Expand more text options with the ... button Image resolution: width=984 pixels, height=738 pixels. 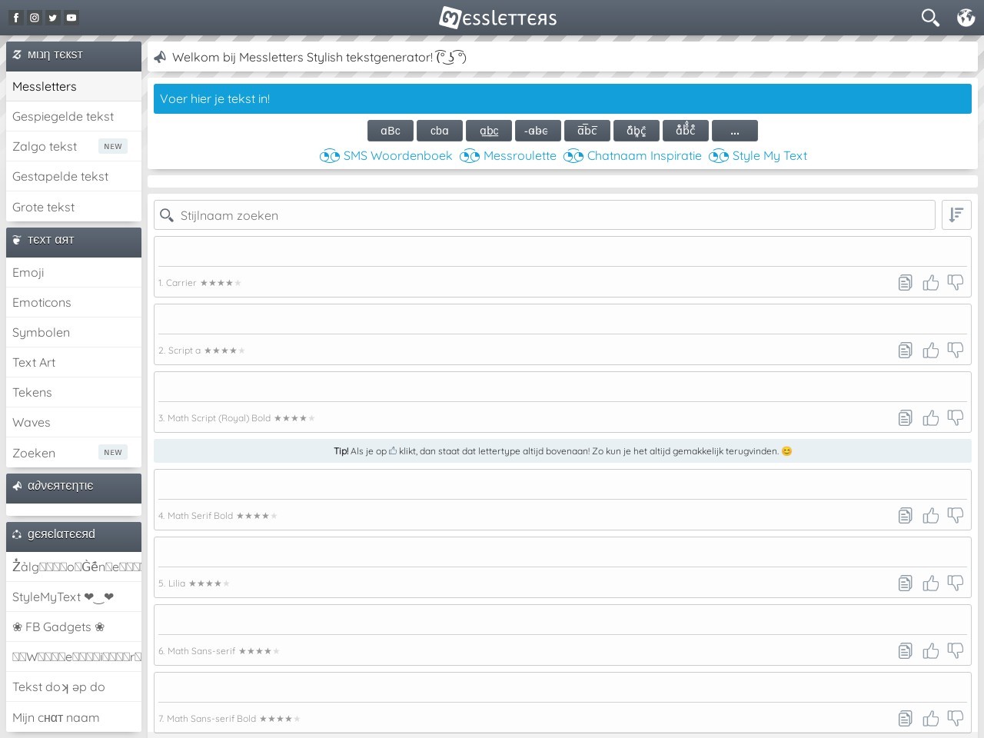[735, 131]
